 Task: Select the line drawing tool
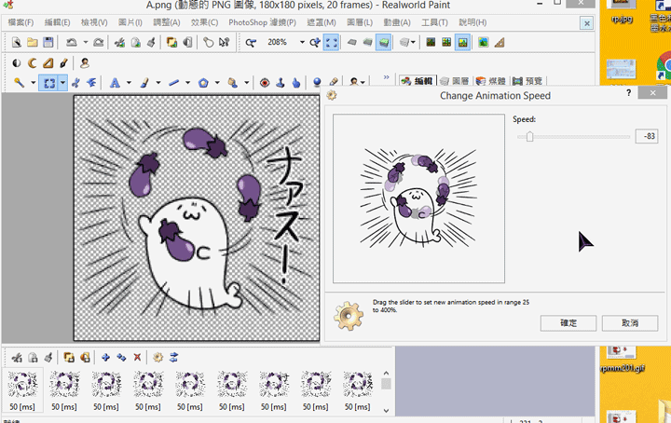tap(174, 82)
